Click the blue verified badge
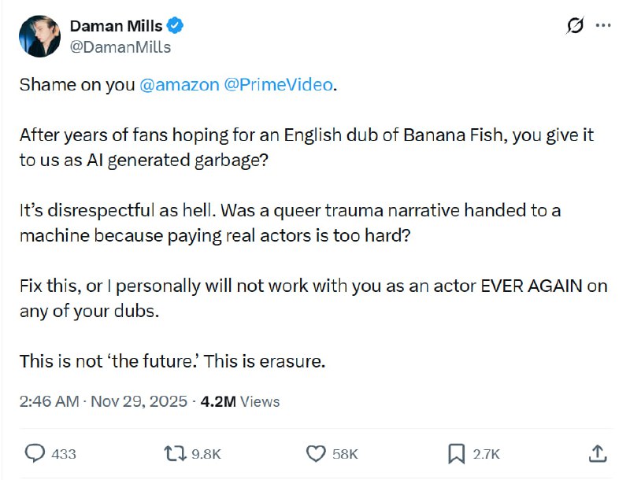The height and width of the screenshot is (480, 630). coord(176,26)
